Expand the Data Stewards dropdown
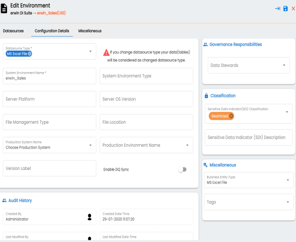 click(x=284, y=65)
